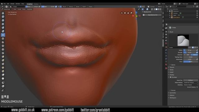Select the Scrape sculpt brush
Screen dimensions: 199x112
3,49
